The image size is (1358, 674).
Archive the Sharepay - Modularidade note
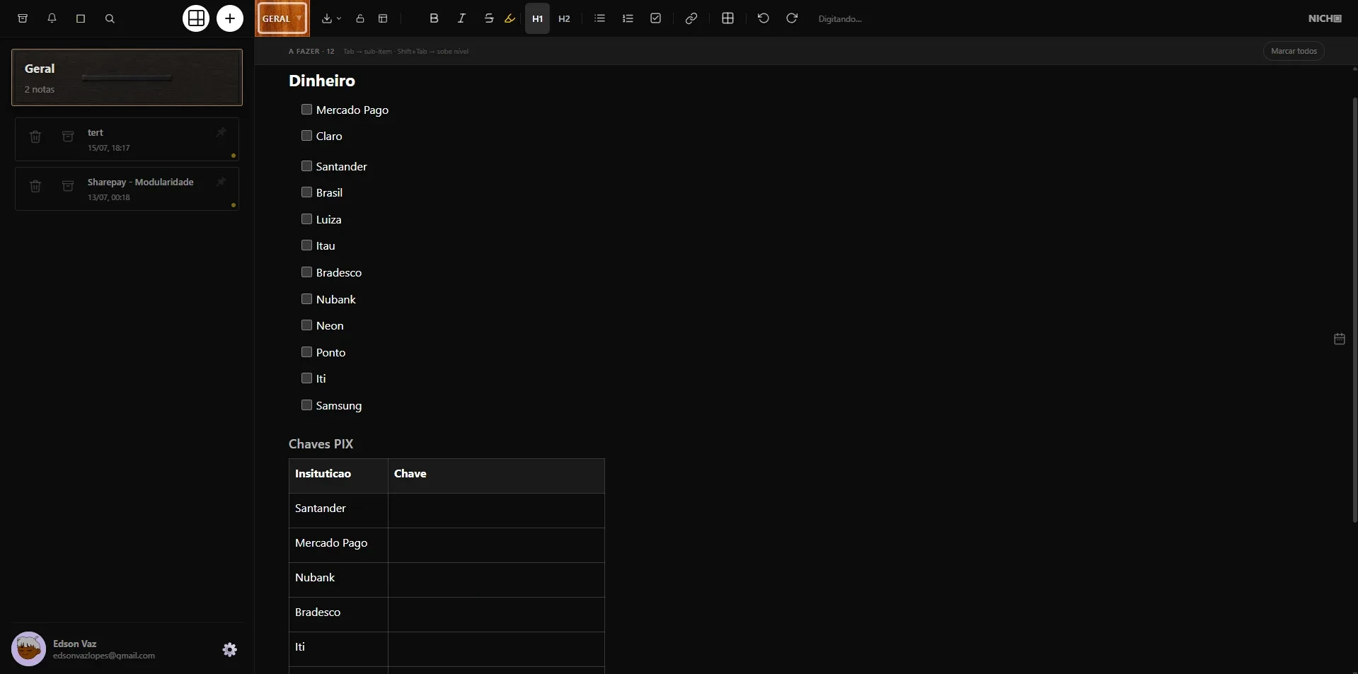coord(68,186)
